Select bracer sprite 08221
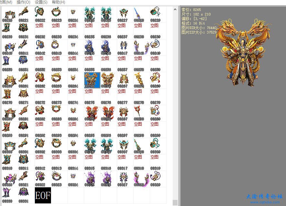 (x=26, y=15)
